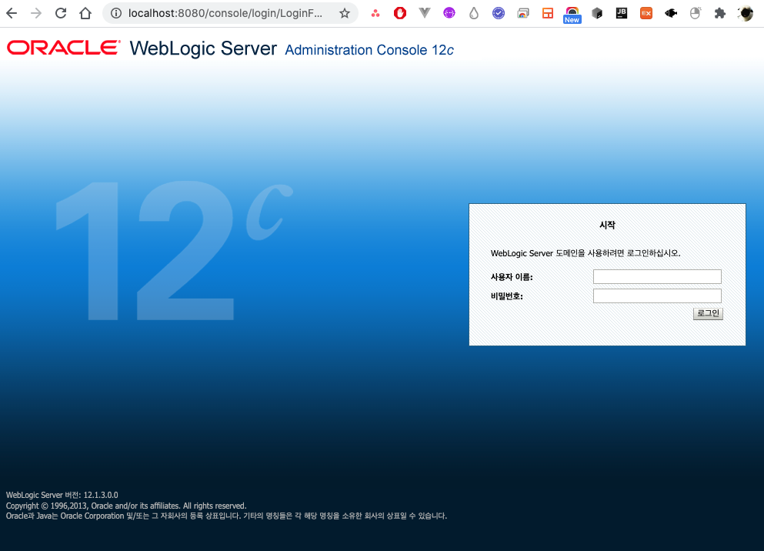
Task: Open the browser home page icon
Action: click(x=85, y=13)
